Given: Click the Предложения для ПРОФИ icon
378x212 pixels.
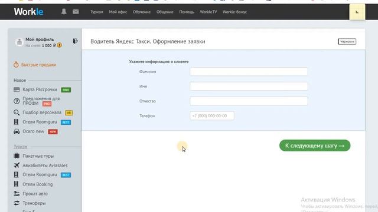Looking at the screenshot, I should click(x=17, y=101).
